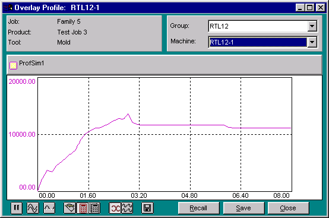
Task: Toggle the ProfSim1 yellow legend checkbox
Action: click(13, 65)
